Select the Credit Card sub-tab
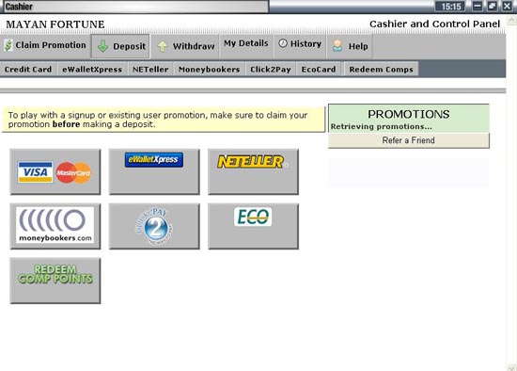Viewport: 517px width, 371px height. pyautogui.click(x=28, y=70)
